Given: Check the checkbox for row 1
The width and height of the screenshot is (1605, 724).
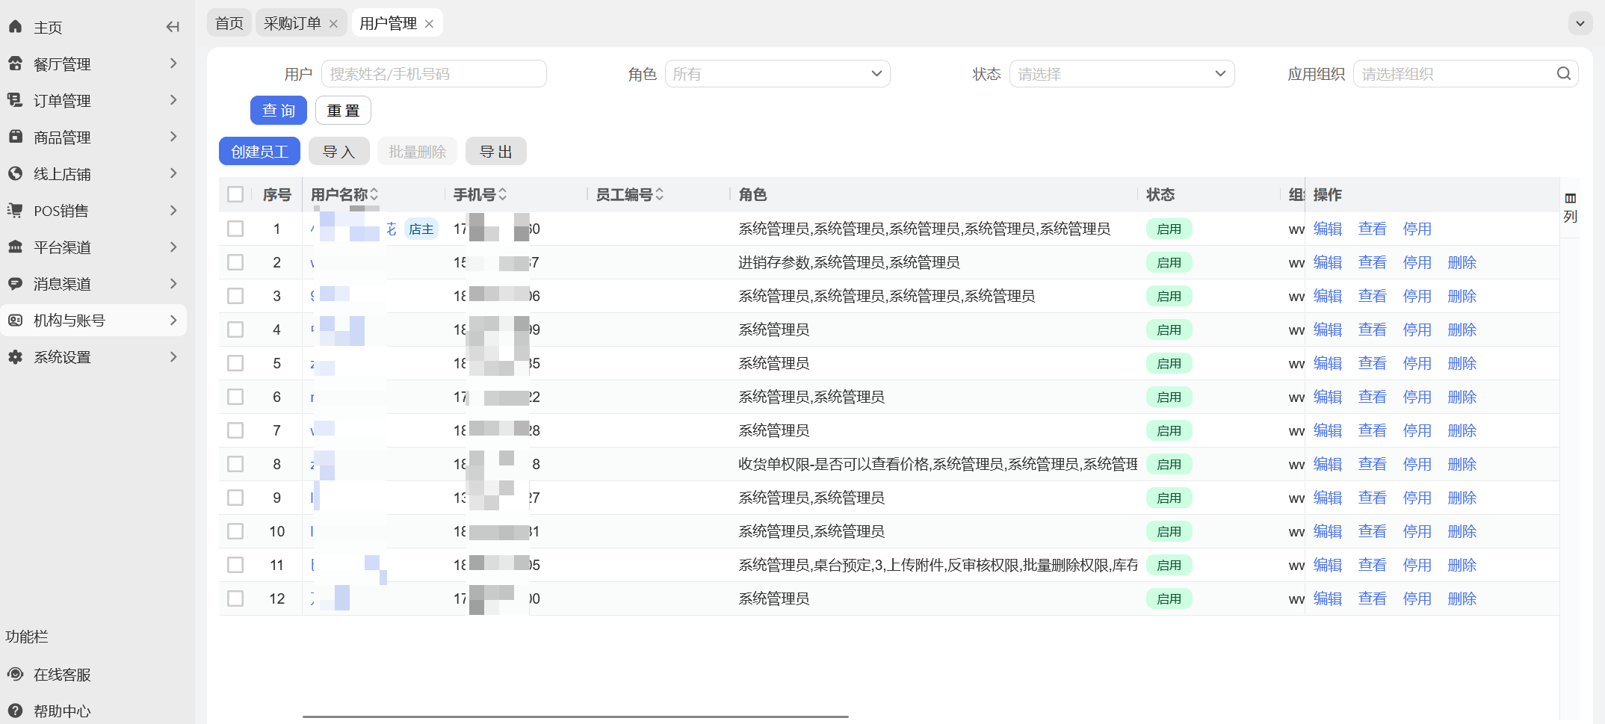Looking at the screenshot, I should pyautogui.click(x=235, y=229).
